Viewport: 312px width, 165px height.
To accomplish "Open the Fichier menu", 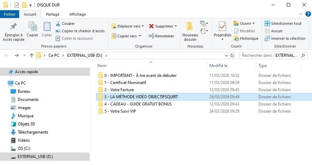I will point(10,14).
